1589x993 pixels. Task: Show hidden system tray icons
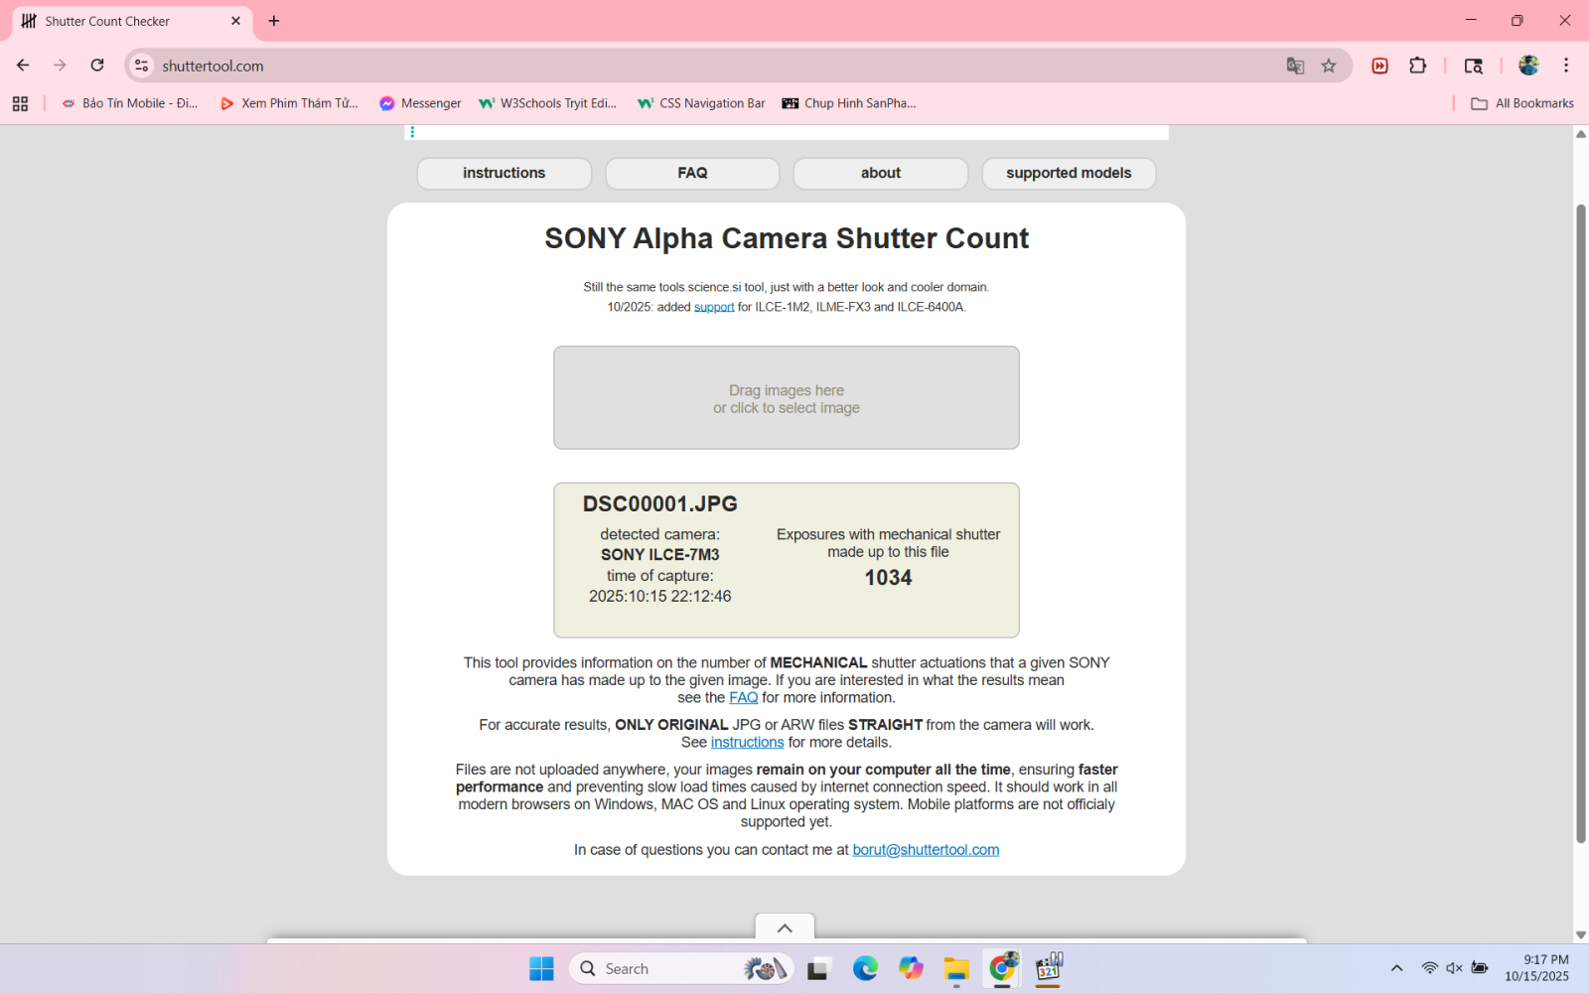tap(1396, 968)
